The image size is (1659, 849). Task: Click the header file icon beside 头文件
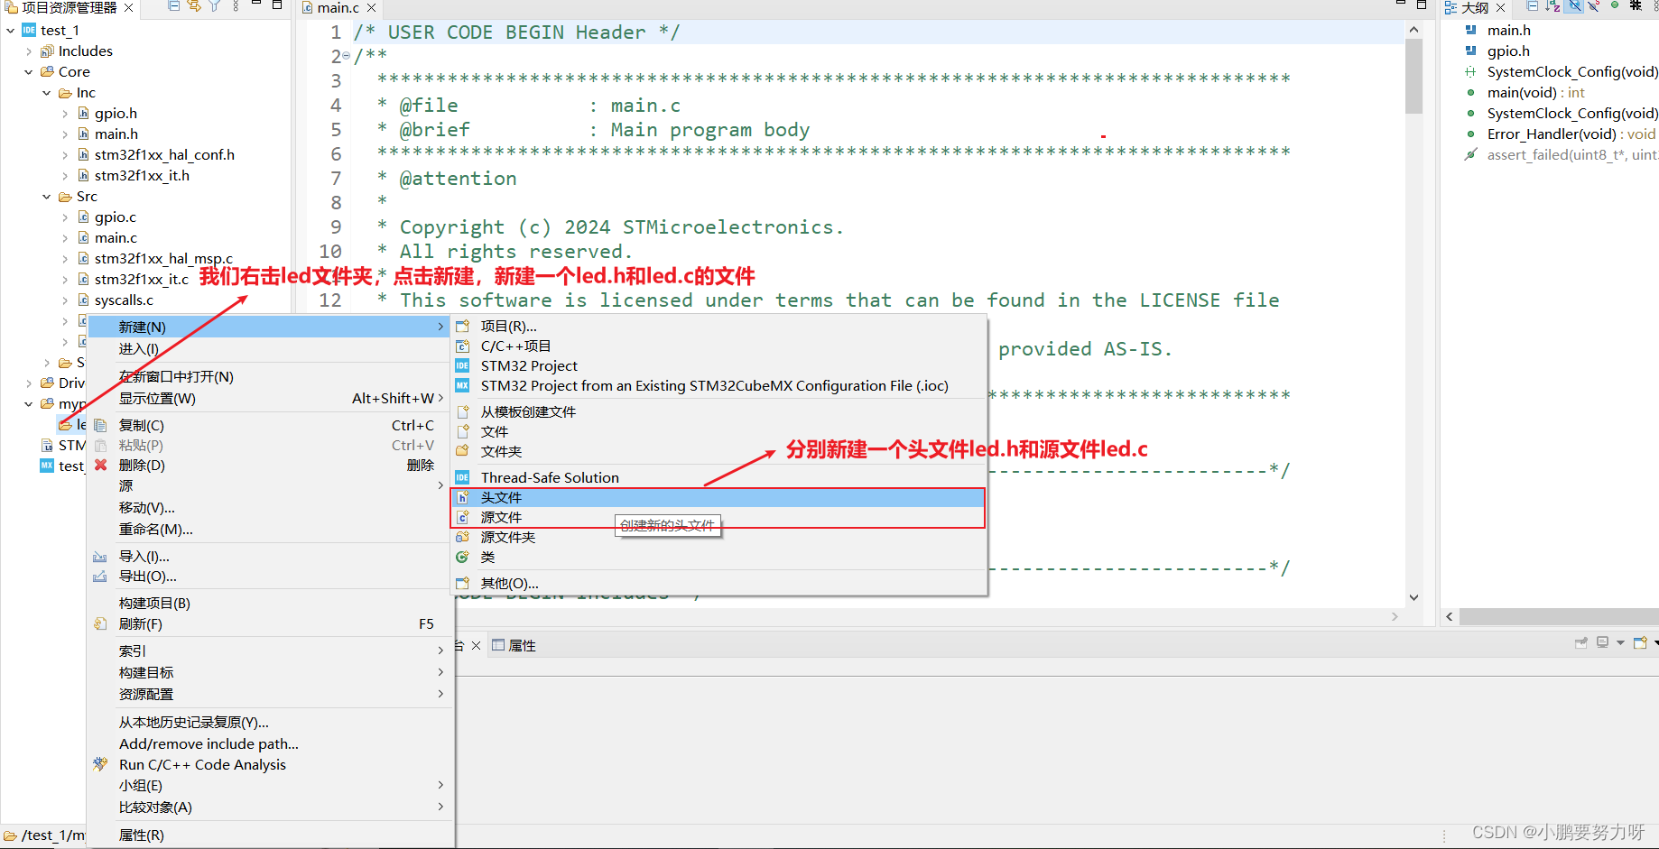pos(462,497)
